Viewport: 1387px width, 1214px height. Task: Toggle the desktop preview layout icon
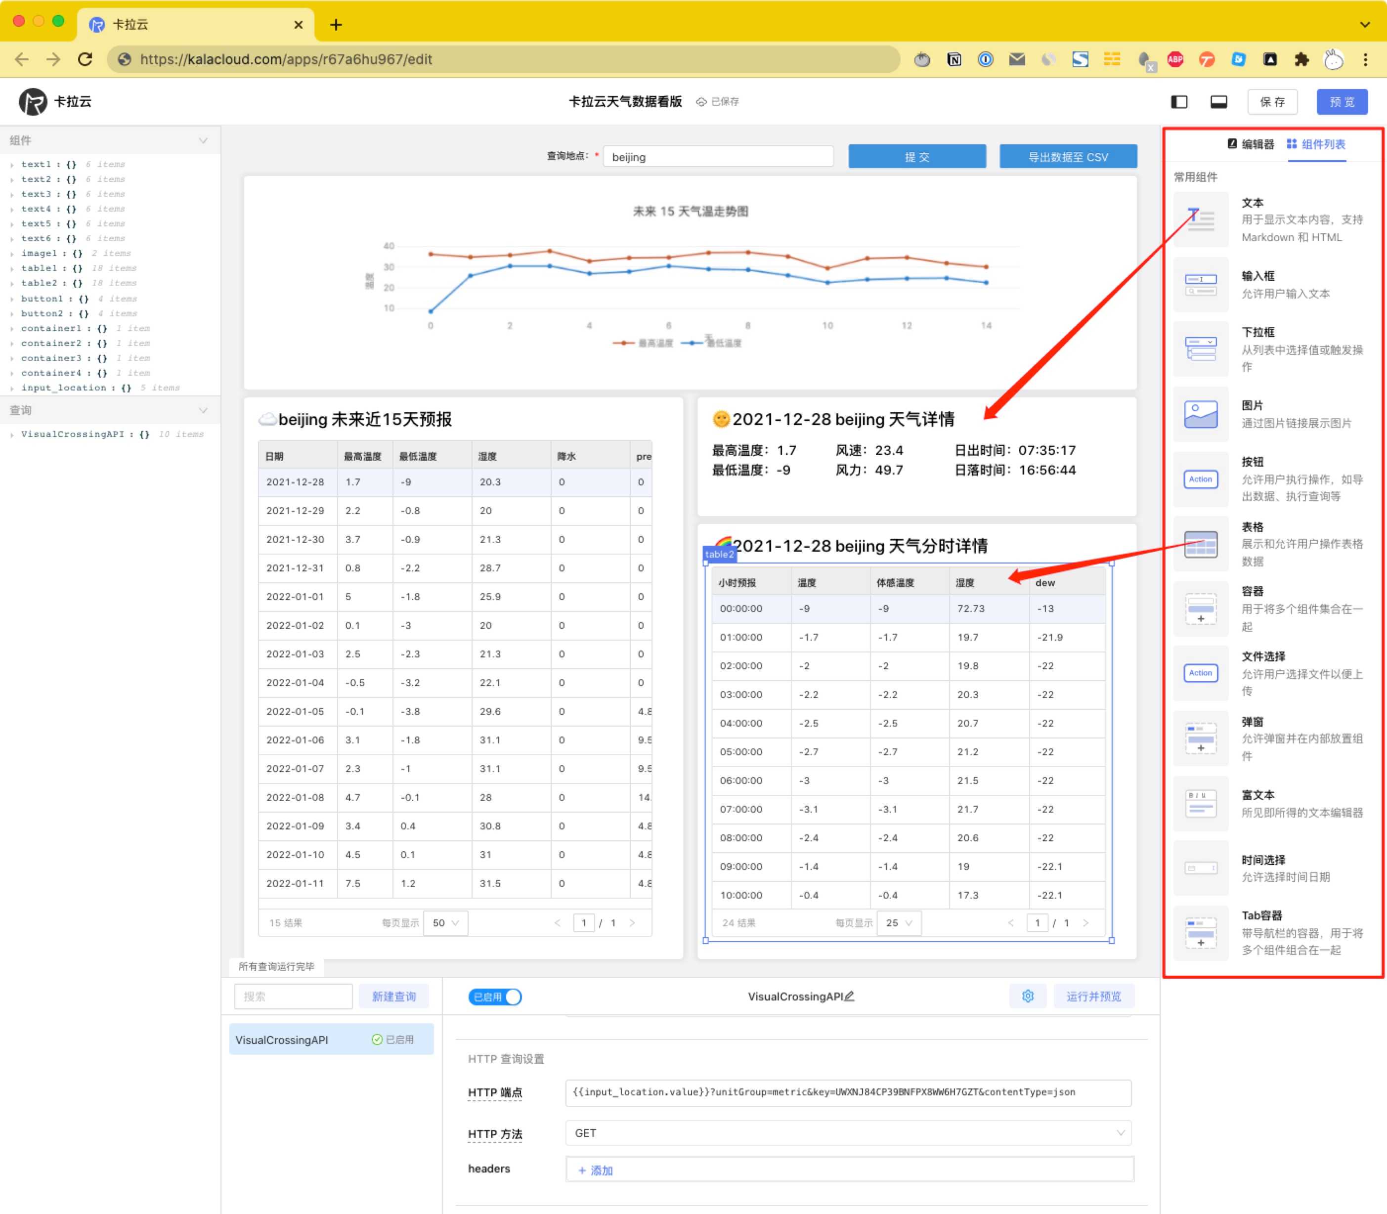[x=1219, y=103]
